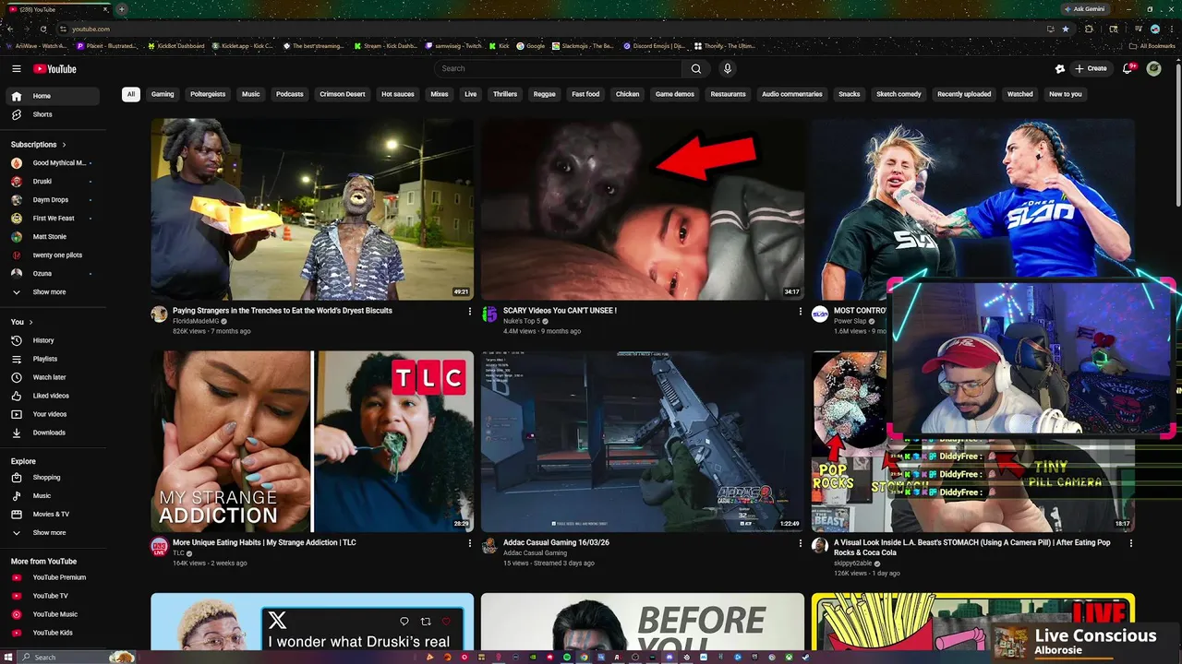
Task: Click the Ask Gemini button
Action: point(1087,9)
